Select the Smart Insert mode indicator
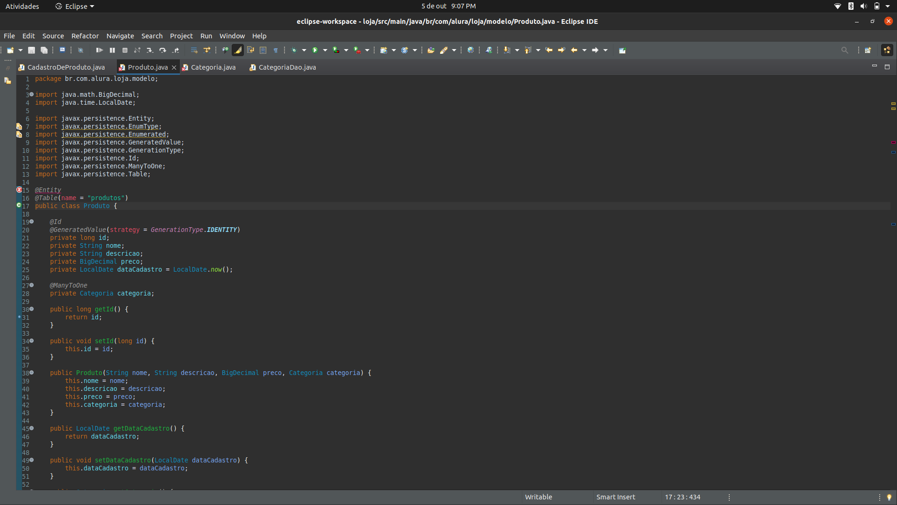Screen dimensions: 897x505 [x=616, y=497]
